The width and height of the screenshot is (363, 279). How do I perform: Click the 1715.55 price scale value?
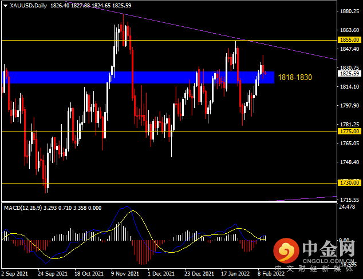[350, 200]
